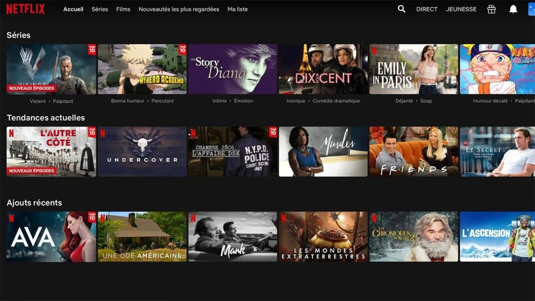Click Nouveaux épisodes label on Vikings
Image resolution: width=535 pixels, height=301 pixels.
coord(32,88)
